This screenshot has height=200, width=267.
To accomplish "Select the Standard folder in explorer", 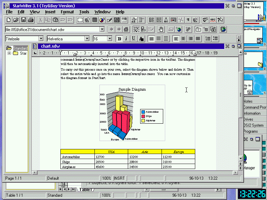I will 20,48.
